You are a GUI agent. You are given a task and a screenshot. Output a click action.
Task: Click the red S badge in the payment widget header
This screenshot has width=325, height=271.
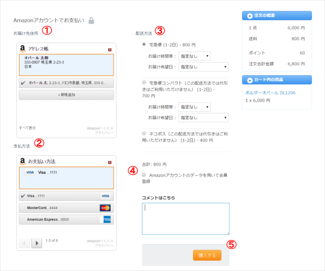[110, 163]
